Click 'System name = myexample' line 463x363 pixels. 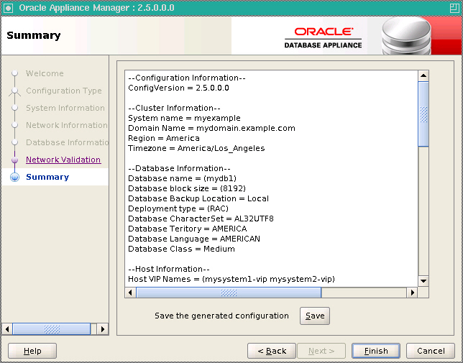tap(184, 118)
